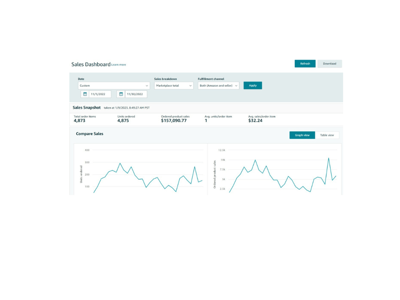Screen dimensions: 400x300
Task: Open the Fulfillment channel dropdown
Action: [219, 86]
